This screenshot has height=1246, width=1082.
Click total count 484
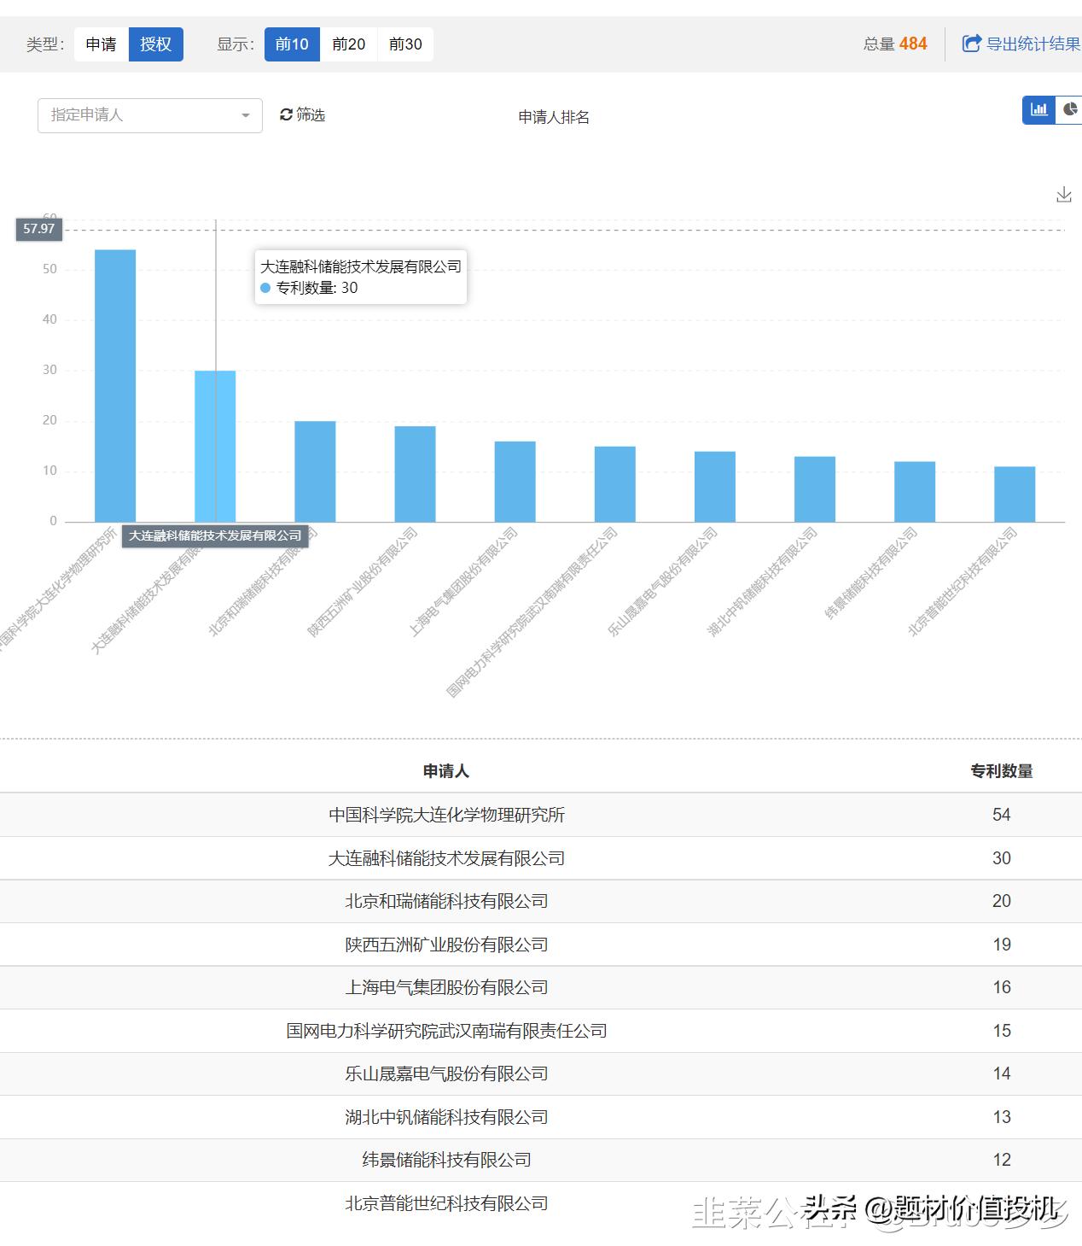click(912, 44)
